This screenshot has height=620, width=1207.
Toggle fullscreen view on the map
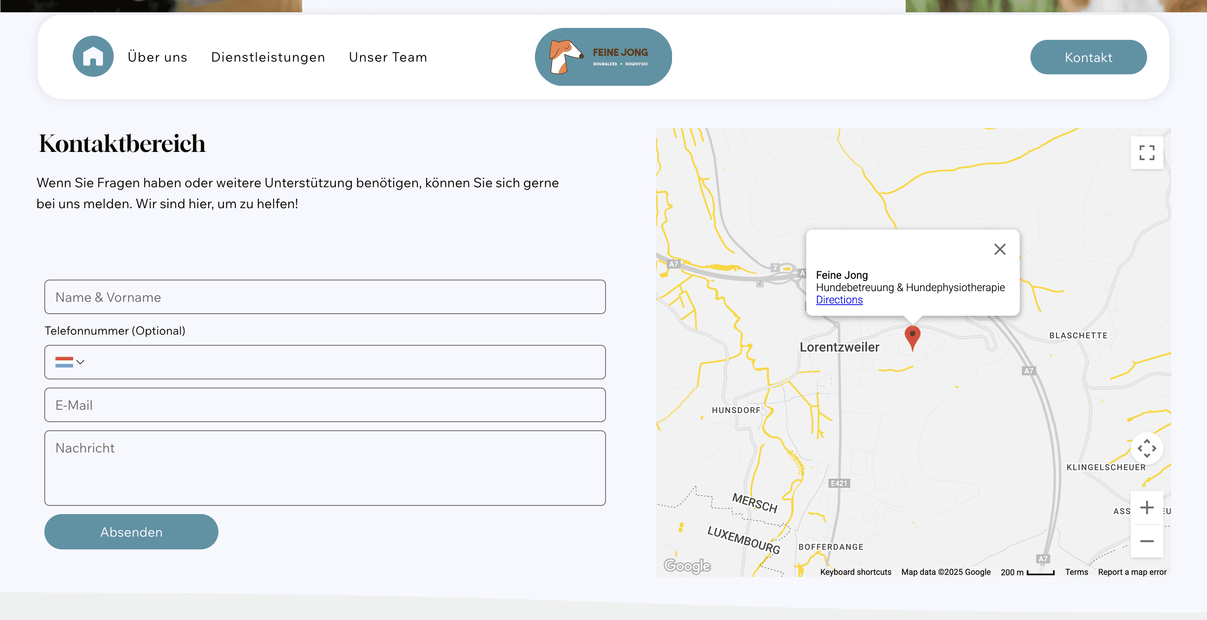1146,153
